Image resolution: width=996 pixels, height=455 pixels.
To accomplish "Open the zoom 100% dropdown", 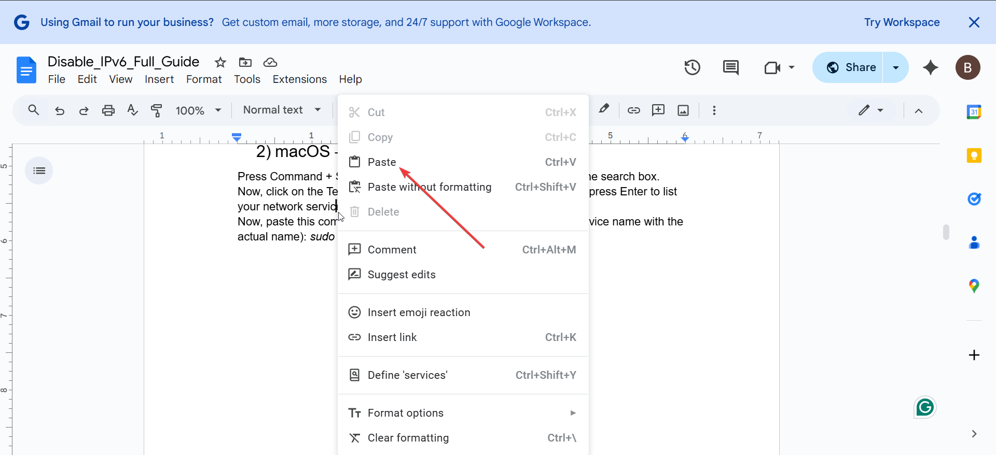I will [198, 110].
